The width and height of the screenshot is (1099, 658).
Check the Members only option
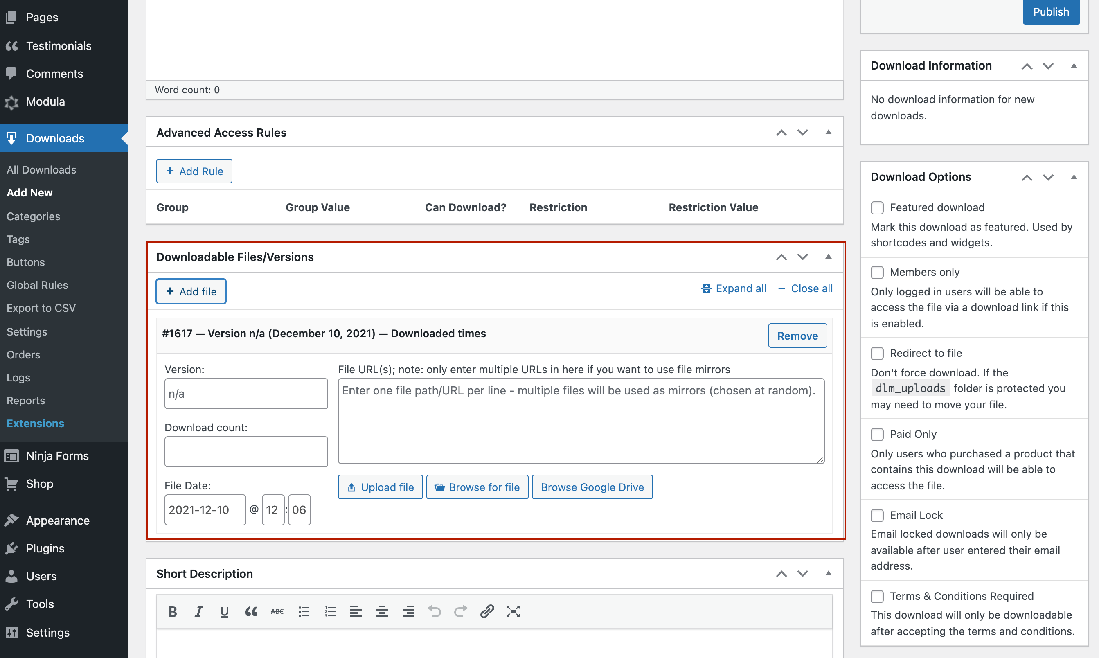[x=877, y=272]
